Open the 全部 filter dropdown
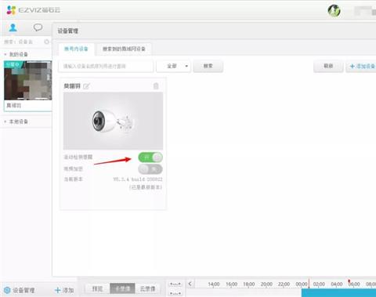This screenshot has height=297, width=376. click(173, 66)
